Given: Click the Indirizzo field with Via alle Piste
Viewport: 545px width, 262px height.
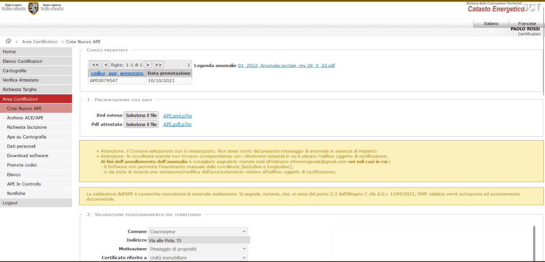Looking at the screenshot, I should click(x=199, y=240).
